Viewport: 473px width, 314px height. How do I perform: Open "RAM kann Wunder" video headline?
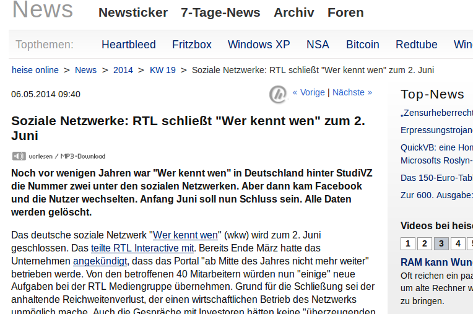pos(436,262)
